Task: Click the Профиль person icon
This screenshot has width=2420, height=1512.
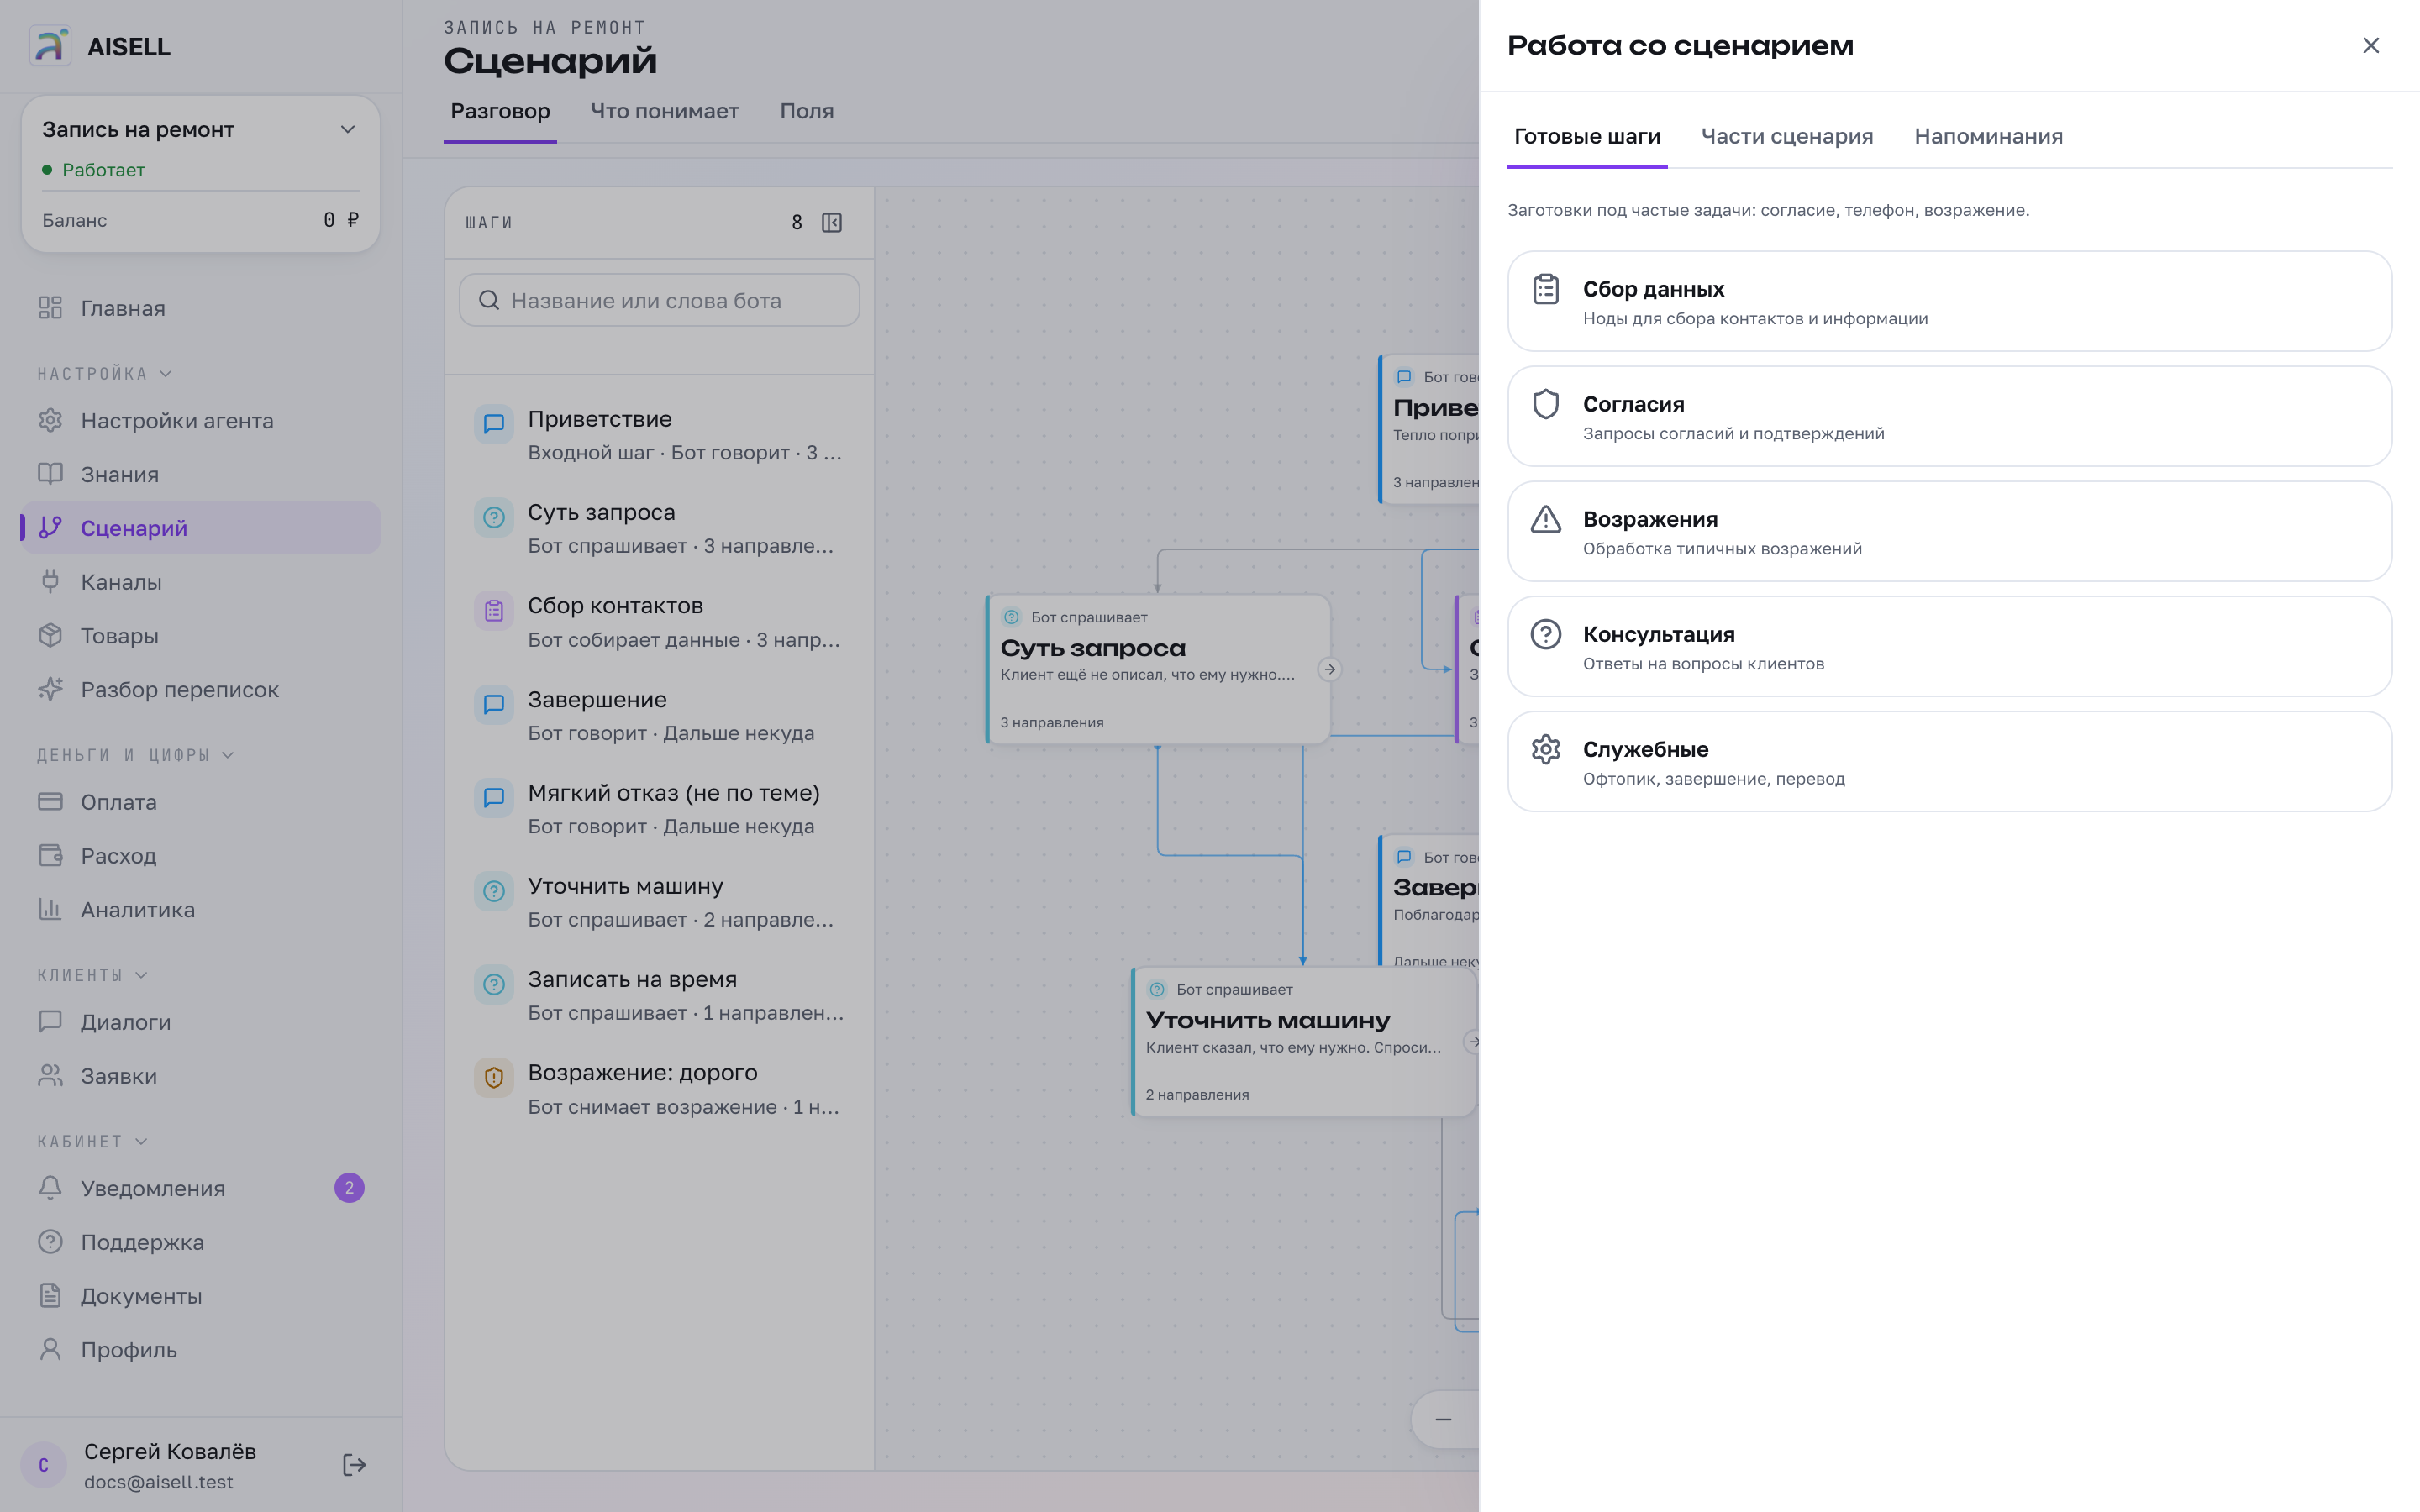Action: coord(50,1350)
